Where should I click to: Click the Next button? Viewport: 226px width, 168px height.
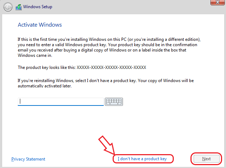(x=206, y=159)
